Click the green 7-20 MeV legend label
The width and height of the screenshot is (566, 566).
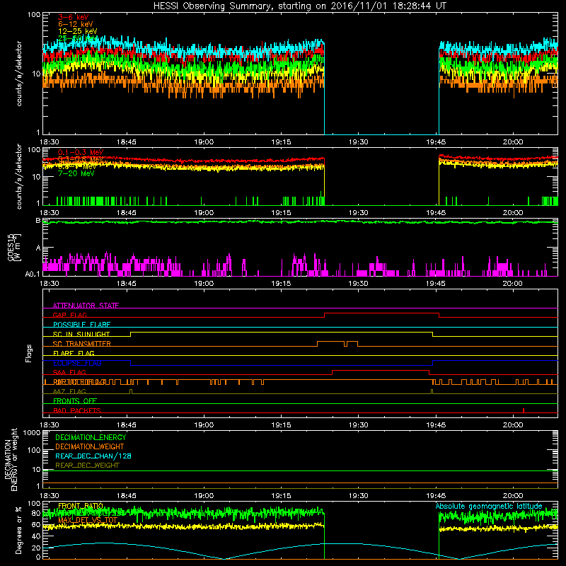[76, 173]
